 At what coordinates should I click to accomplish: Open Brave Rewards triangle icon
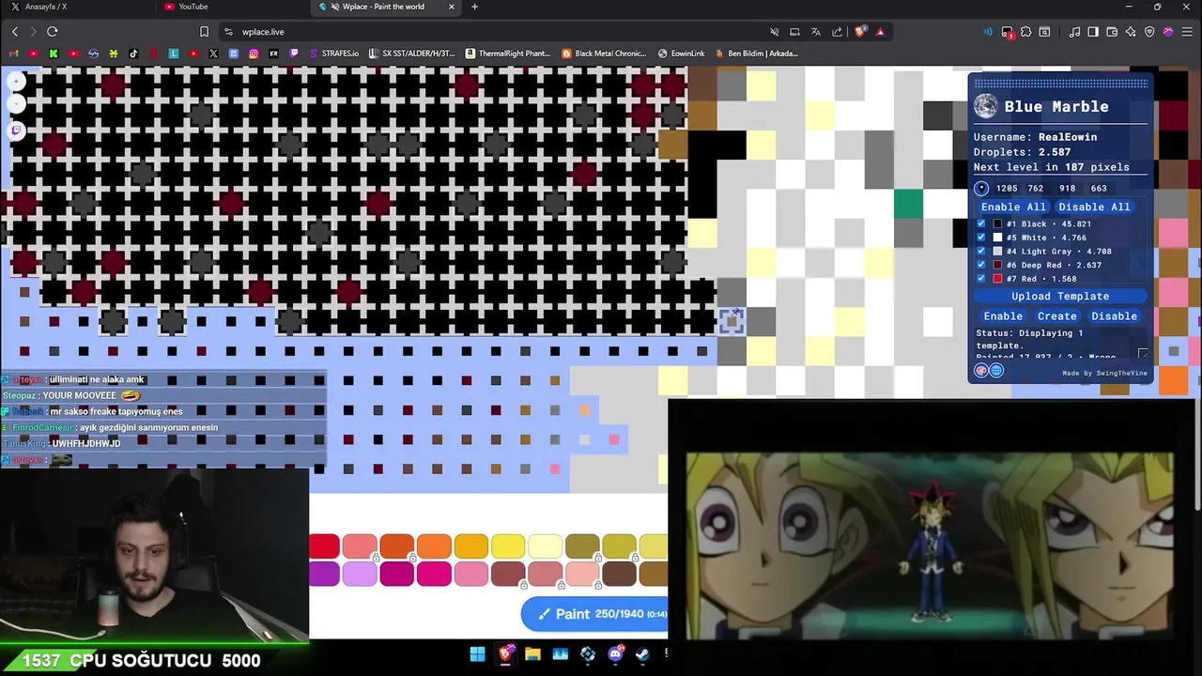[880, 32]
